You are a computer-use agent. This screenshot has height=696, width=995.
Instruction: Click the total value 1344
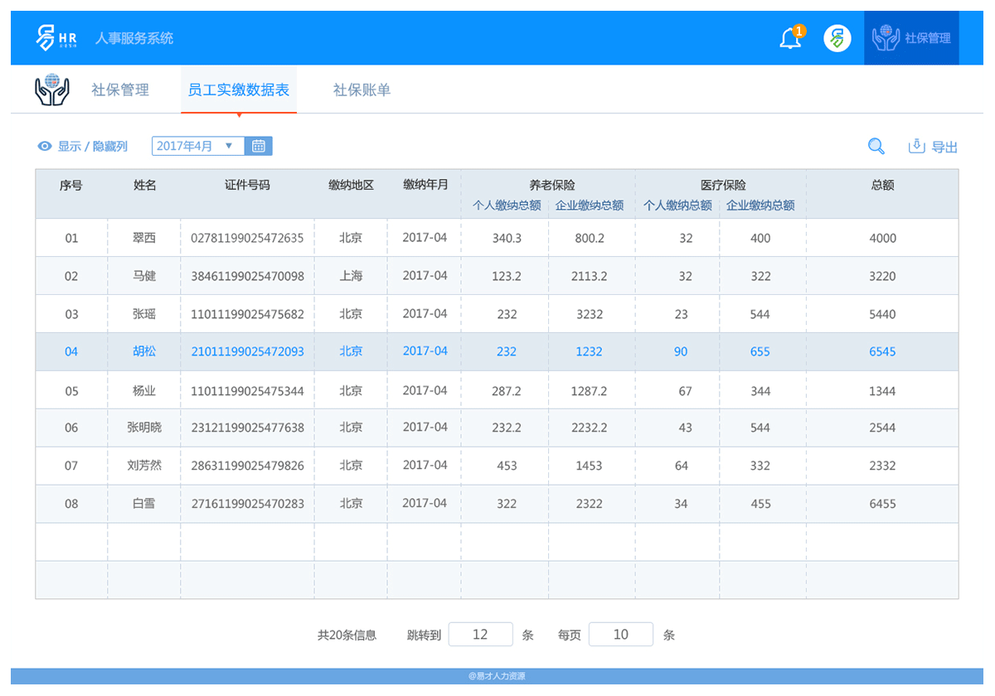pyautogui.click(x=882, y=391)
